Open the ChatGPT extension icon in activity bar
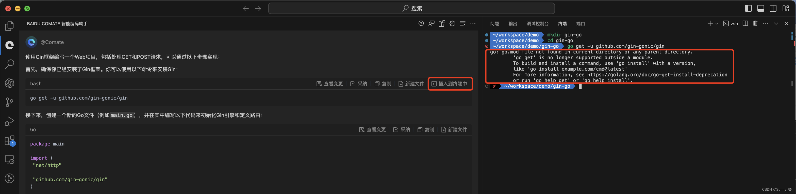Viewport: 796px width, 194px height. (x=10, y=83)
